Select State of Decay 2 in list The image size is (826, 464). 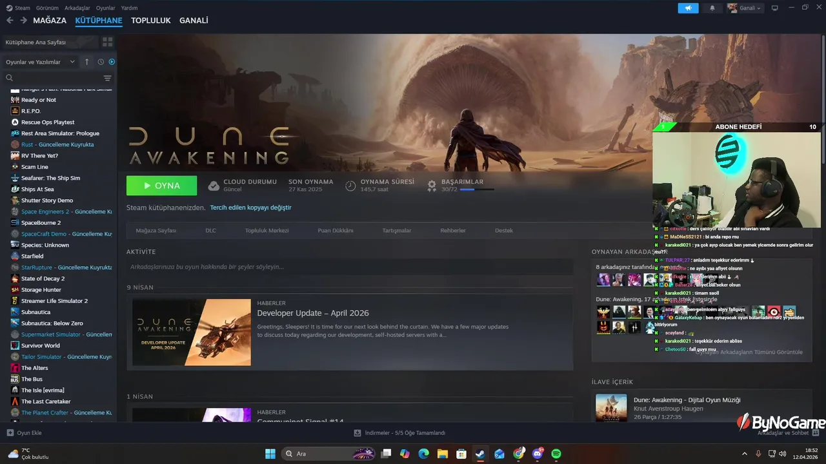coord(43,278)
